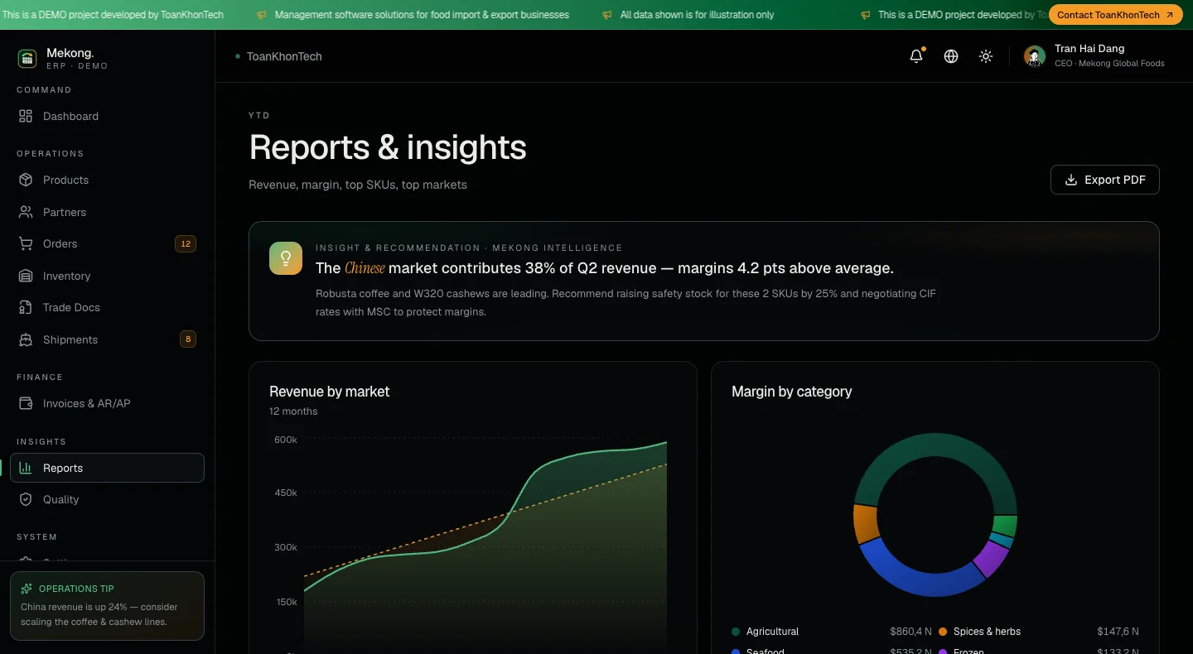Click the Agricultural green legend dot
Screen dimensions: 1193x654
click(736, 632)
